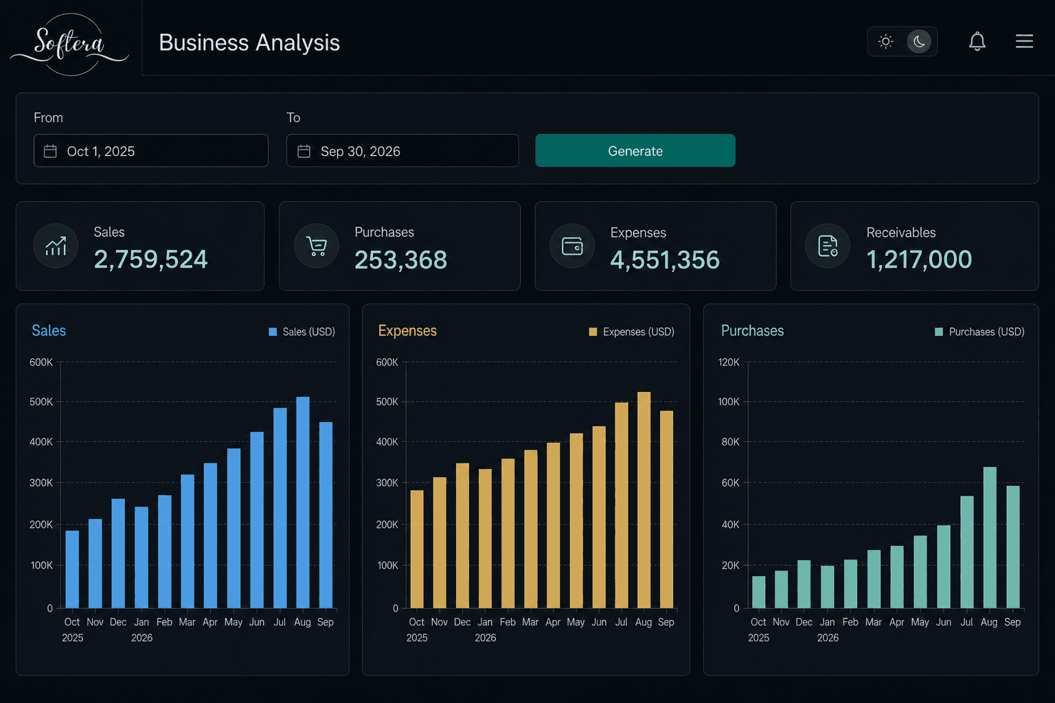Open notifications bell
The height and width of the screenshot is (703, 1055).
pyautogui.click(x=977, y=41)
